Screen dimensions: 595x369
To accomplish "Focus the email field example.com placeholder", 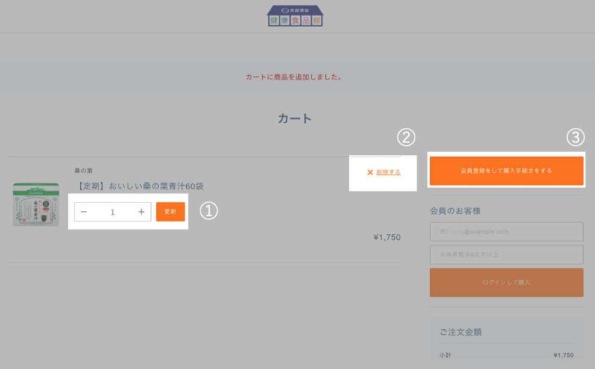I will pos(506,232).
